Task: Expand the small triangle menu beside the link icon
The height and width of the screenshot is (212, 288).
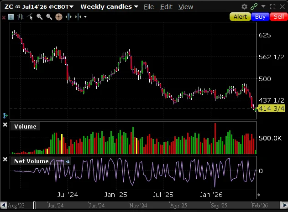Action: 263,6
